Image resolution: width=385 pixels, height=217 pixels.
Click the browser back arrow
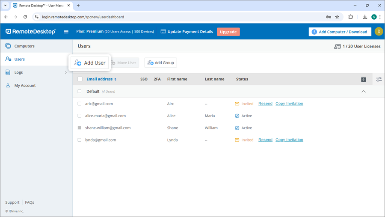(6, 17)
